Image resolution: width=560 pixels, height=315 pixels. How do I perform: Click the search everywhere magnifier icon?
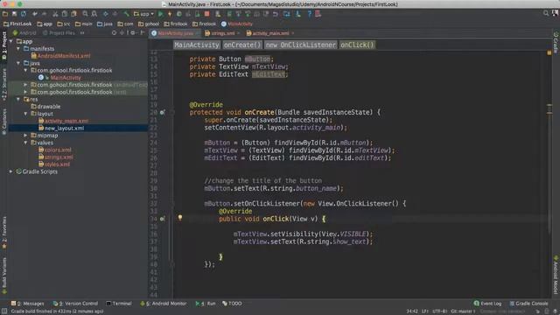[x=546, y=13]
